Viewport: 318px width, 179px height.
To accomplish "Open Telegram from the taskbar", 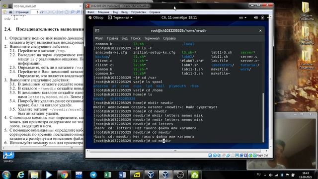I will (93, 175).
